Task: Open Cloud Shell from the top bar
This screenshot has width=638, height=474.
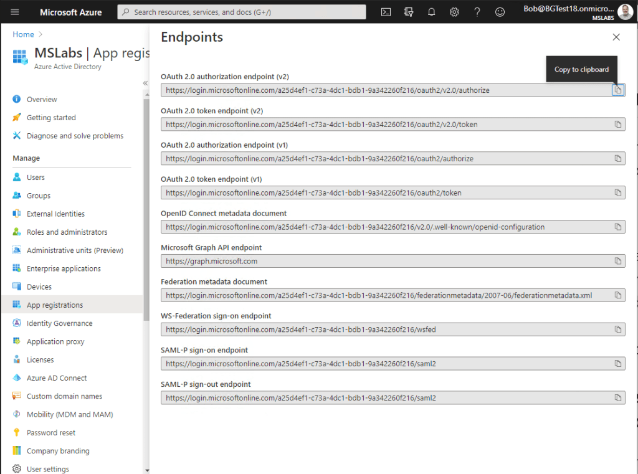Action: click(x=386, y=12)
